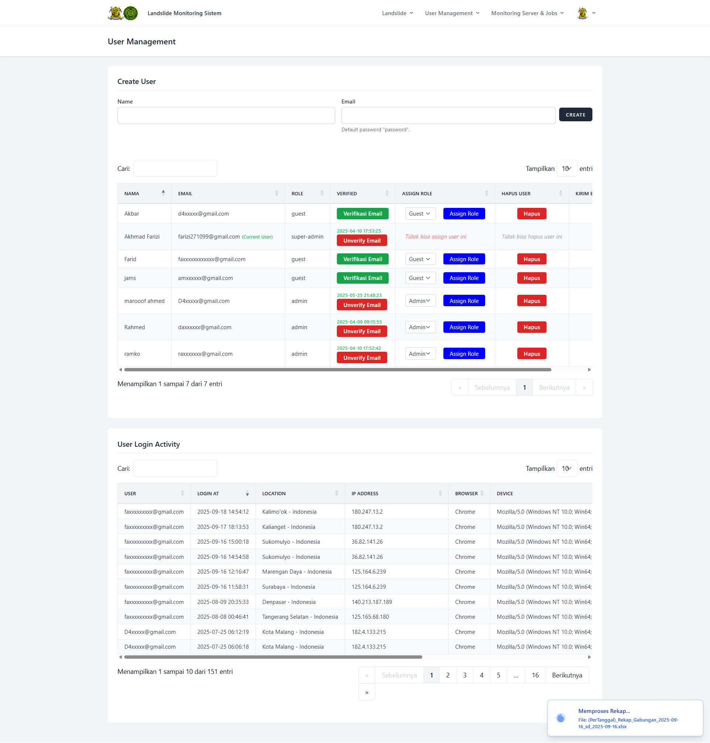Click the spinner icon in Memproses Rekap toast

pyautogui.click(x=561, y=718)
